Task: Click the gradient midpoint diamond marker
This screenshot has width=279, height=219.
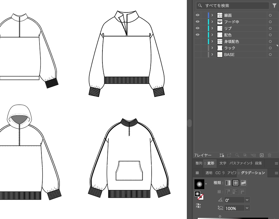Action: click(220, 216)
